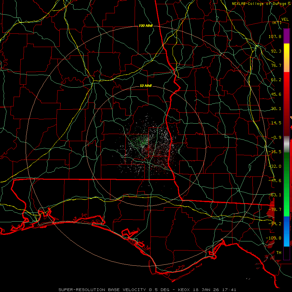292x292 pixels.
Task: Click the 30.1 velocity scale value
Action: (x=276, y=109)
